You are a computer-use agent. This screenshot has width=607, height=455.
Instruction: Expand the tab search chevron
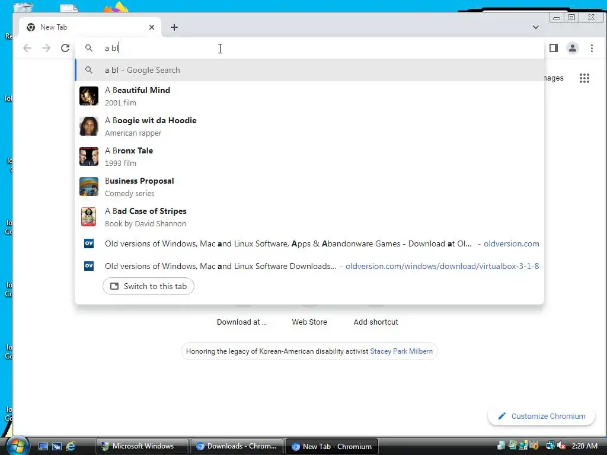coord(536,27)
